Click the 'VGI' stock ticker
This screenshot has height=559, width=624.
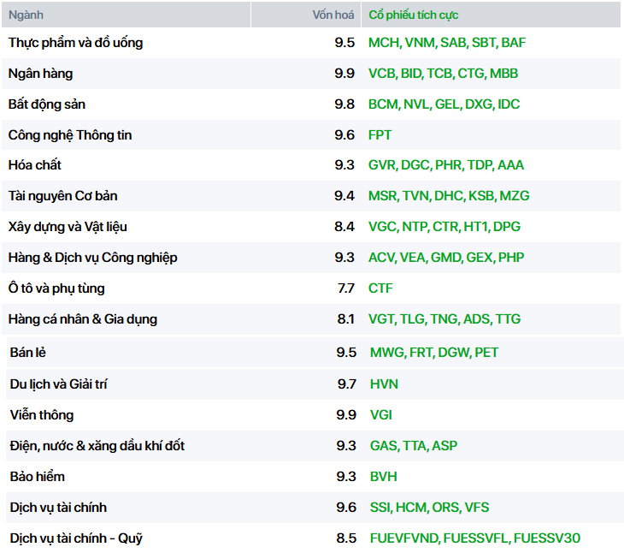381,415
